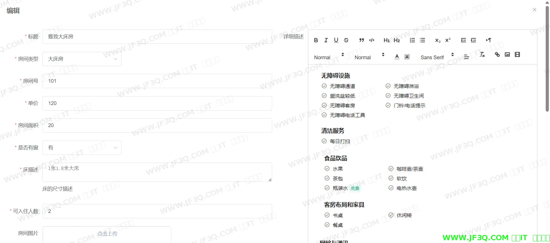This screenshot has height=243, width=550.
Task: Open the 房间类型 dropdown showing 大床房
Action: [82, 59]
